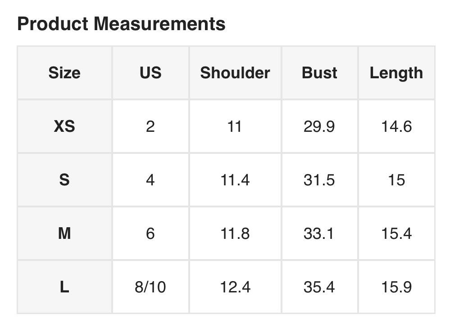Screen dimensions: 459x323
Task: Select the Size column header
Action: [64, 73]
